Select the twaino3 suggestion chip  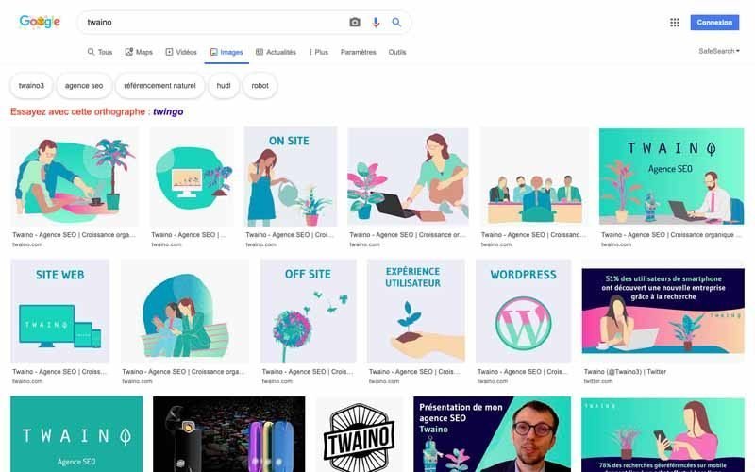click(x=31, y=86)
